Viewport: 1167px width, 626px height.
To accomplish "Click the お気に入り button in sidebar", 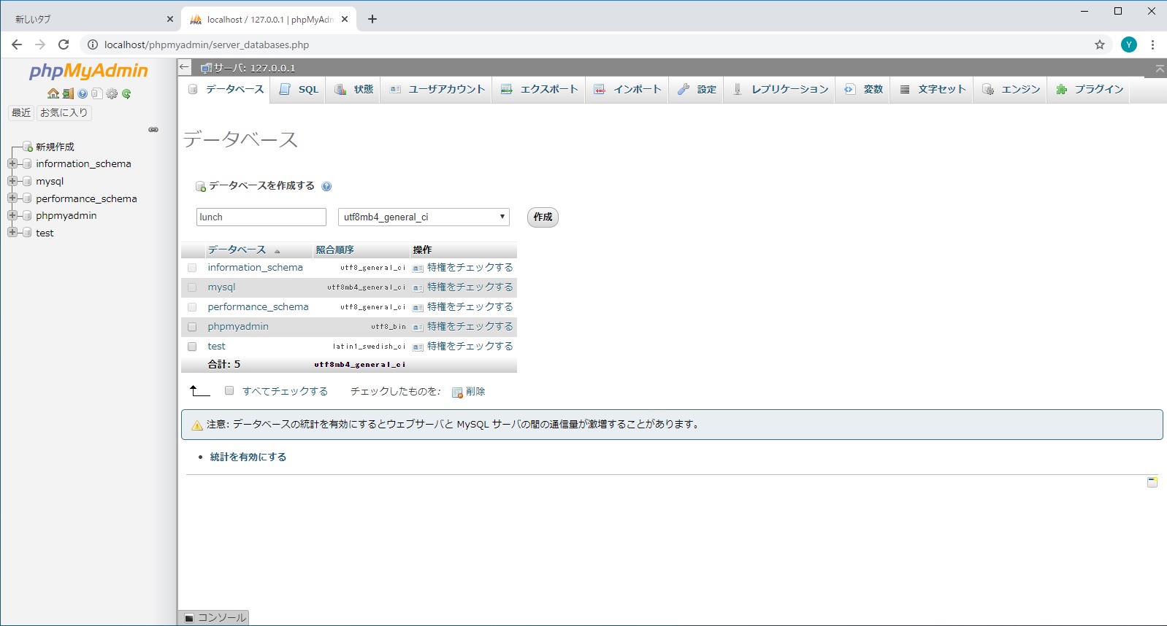I will 64,112.
